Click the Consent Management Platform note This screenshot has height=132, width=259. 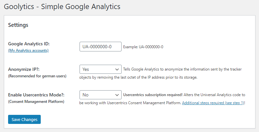coord(36,102)
